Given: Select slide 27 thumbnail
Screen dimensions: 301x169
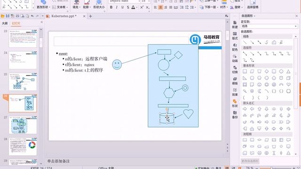Looking at the screenshot, I should [x=23, y=125].
